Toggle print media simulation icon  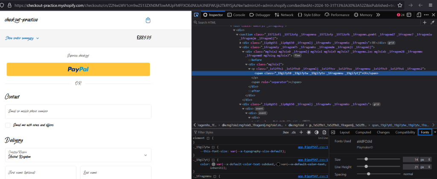(324, 133)
